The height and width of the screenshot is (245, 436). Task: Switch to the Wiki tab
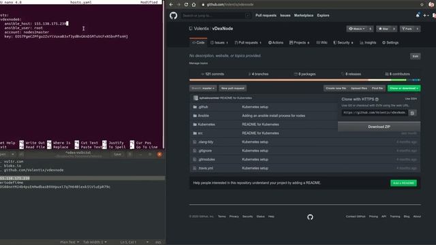(322, 42)
